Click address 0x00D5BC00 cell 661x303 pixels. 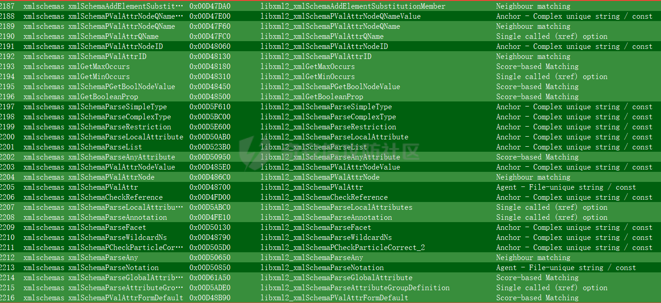[x=210, y=117]
